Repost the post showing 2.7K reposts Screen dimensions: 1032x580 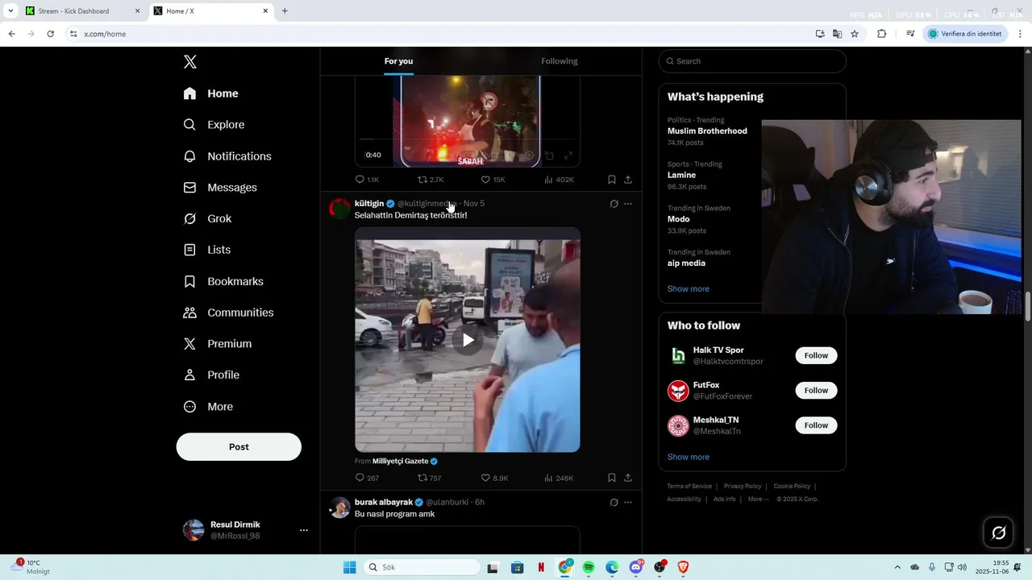[x=431, y=180]
